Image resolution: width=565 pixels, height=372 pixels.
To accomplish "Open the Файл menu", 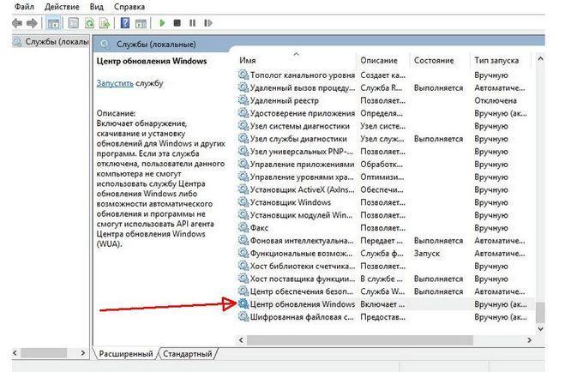I will pos(24,7).
